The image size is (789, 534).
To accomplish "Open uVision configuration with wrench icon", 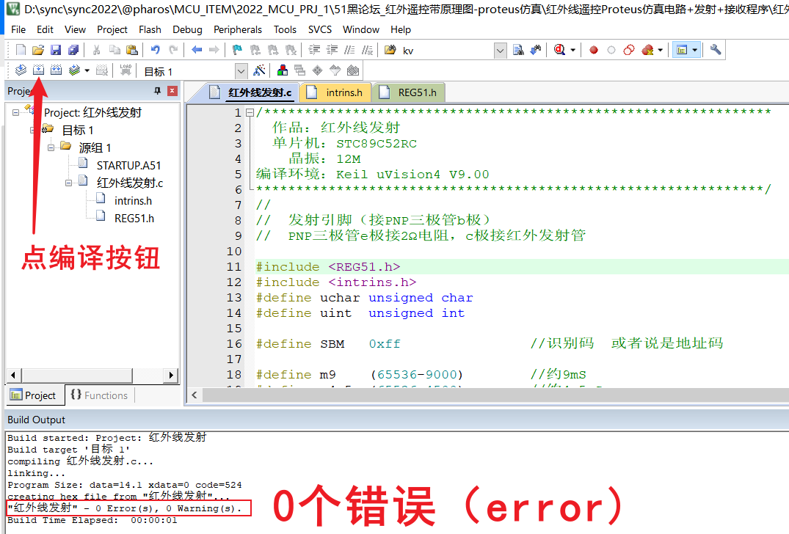I will (716, 49).
